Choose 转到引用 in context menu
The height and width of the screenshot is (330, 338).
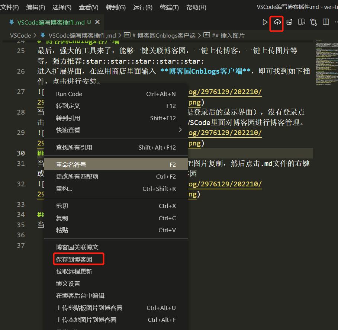click(x=116, y=118)
